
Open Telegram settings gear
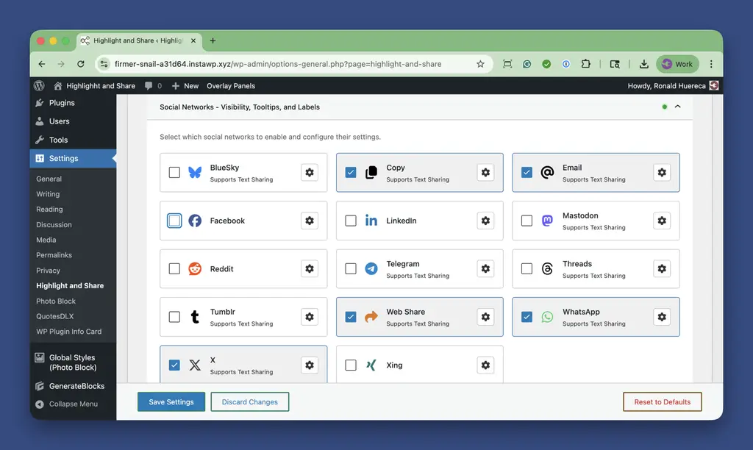coord(485,268)
